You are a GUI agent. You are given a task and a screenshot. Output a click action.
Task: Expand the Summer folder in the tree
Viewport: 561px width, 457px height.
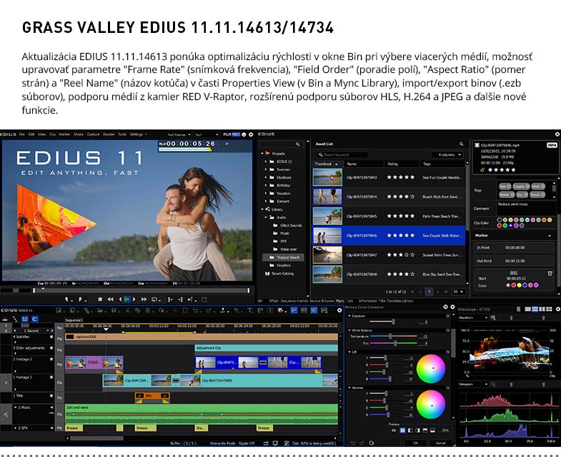pyautogui.click(x=266, y=169)
